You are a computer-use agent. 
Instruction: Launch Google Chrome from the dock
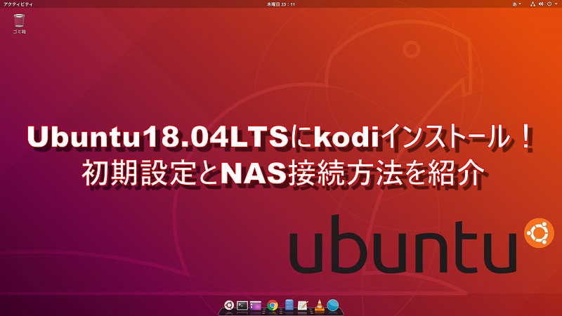[x=273, y=305]
